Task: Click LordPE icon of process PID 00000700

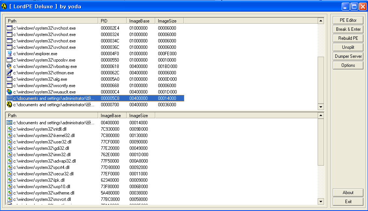Action: tap(9, 105)
